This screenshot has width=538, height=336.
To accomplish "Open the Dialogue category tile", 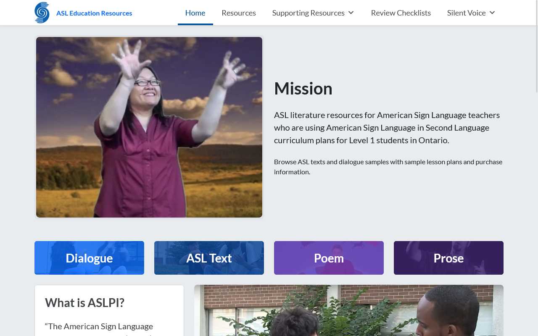I will pyautogui.click(x=89, y=258).
